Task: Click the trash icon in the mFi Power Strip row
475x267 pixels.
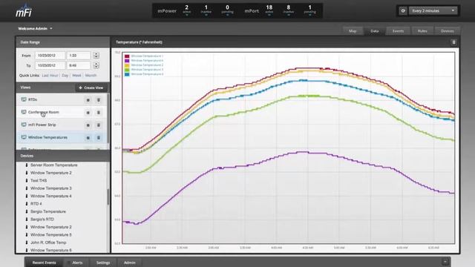Action: coord(99,125)
